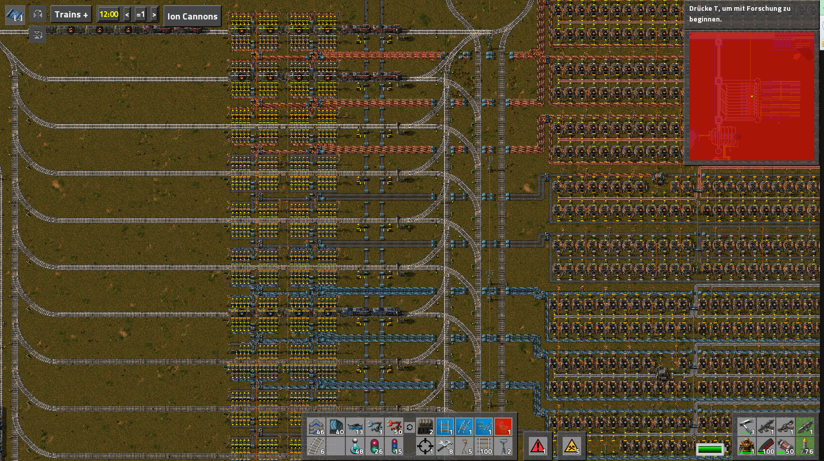The height and width of the screenshot is (461, 824).
Task: Increase game speed with the > button
Action: [x=154, y=14]
